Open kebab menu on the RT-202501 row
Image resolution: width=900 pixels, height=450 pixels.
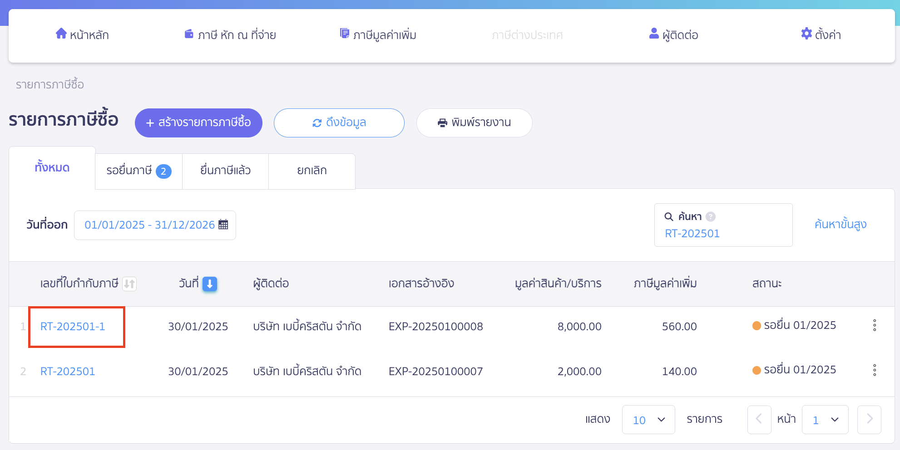[875, 370]
